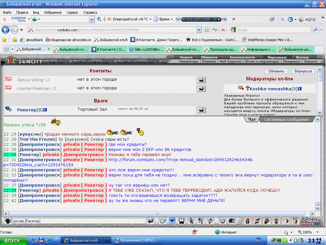Open the recent pages dropdown arrow
The image size is (326, 245).
pyautogui.click(x=21, y=30)
